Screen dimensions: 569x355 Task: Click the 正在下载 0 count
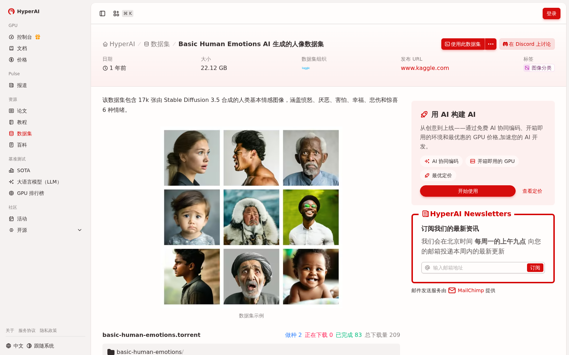[319, 335]
